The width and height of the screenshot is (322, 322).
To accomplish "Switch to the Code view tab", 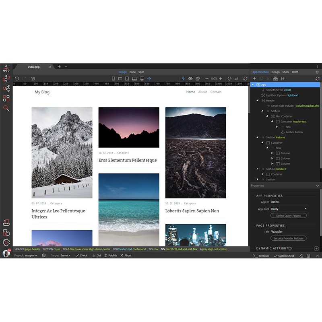I will pyautogui.click(x=132, y=72).
